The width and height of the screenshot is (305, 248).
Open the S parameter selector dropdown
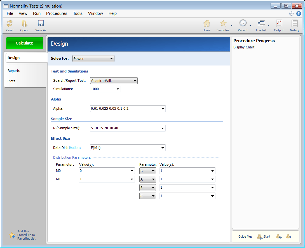(x=148, y=171)
